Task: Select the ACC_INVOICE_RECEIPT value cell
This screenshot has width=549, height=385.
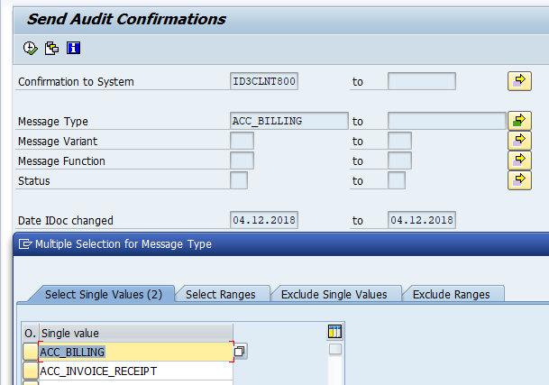Action: point(135,371)
